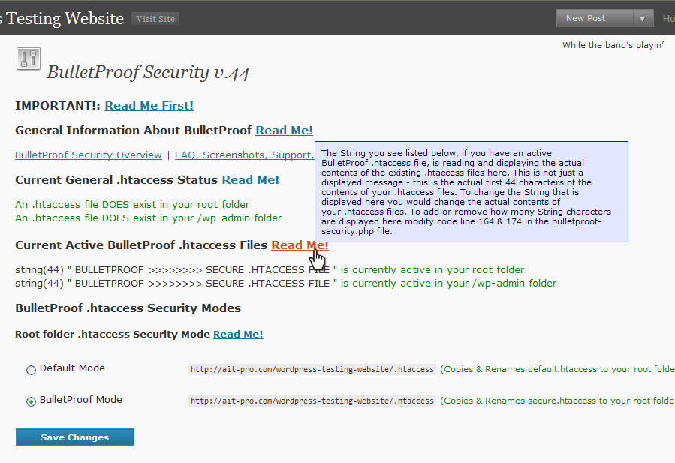Image resolution: width=675 pixels, height=463 pixels.
Task: Click the text 'While the band's playin''
Action: pyautogui.click(x=613, y=45)
